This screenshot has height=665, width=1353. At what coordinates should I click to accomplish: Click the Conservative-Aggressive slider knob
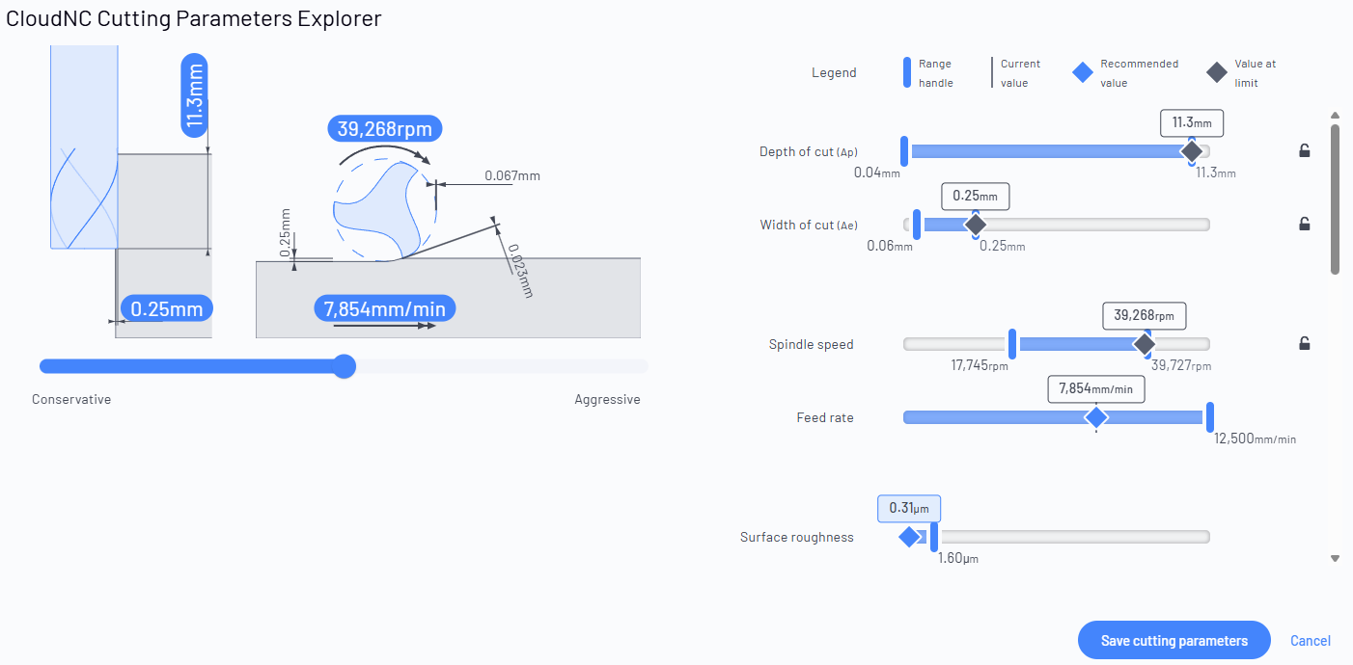(x=344, y=366)
